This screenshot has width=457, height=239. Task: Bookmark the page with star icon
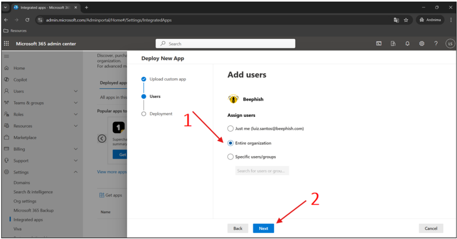pos(406,20)
